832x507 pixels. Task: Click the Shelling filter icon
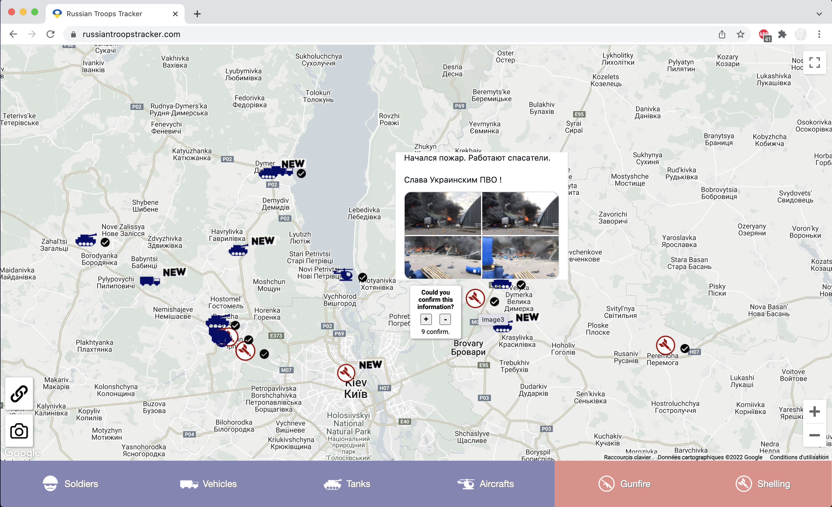[x=743, y=484]
